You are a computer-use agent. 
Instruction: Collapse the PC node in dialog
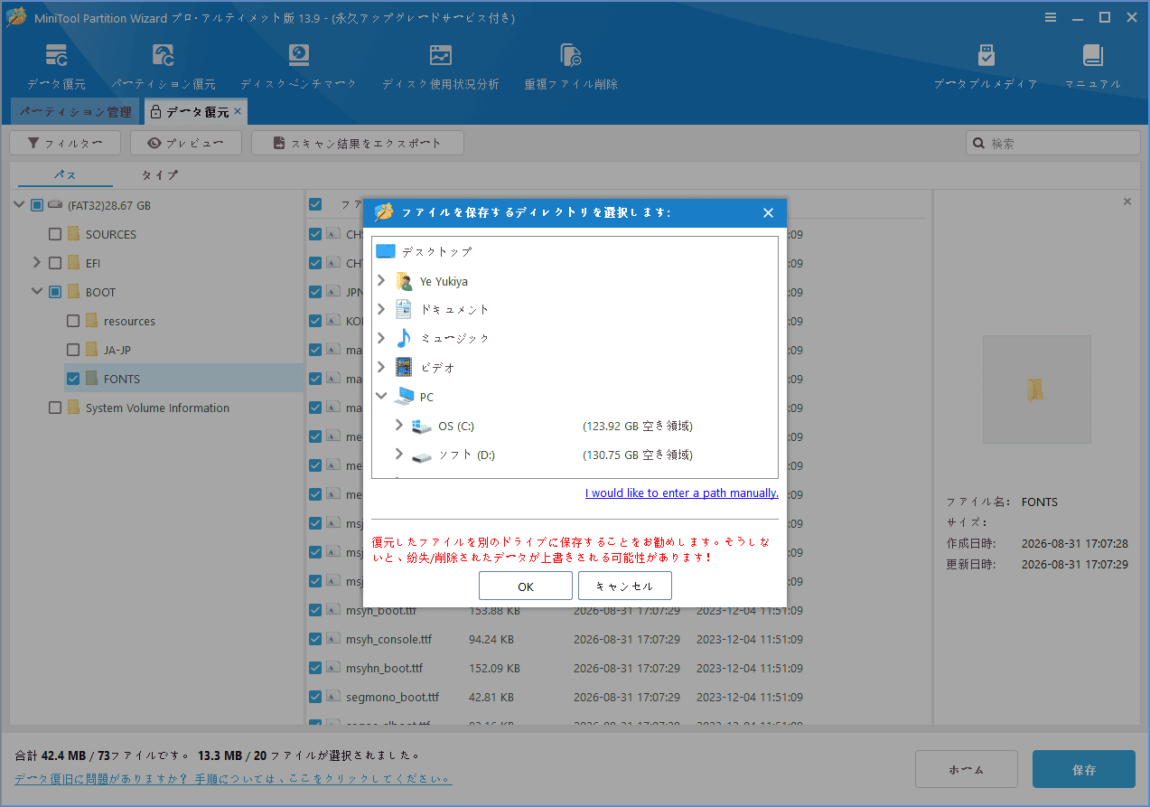[381, 397]
